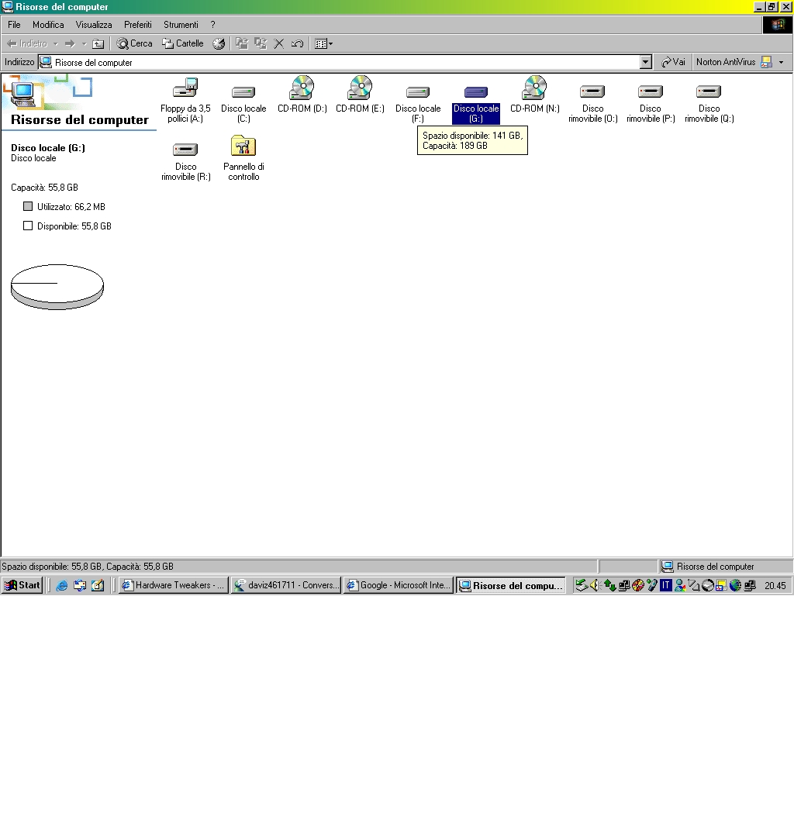The height and width of the screenshot is (834, 794).
Task: Expand the Indietro history dropdown arrow
Action: [x=55, y=43]
